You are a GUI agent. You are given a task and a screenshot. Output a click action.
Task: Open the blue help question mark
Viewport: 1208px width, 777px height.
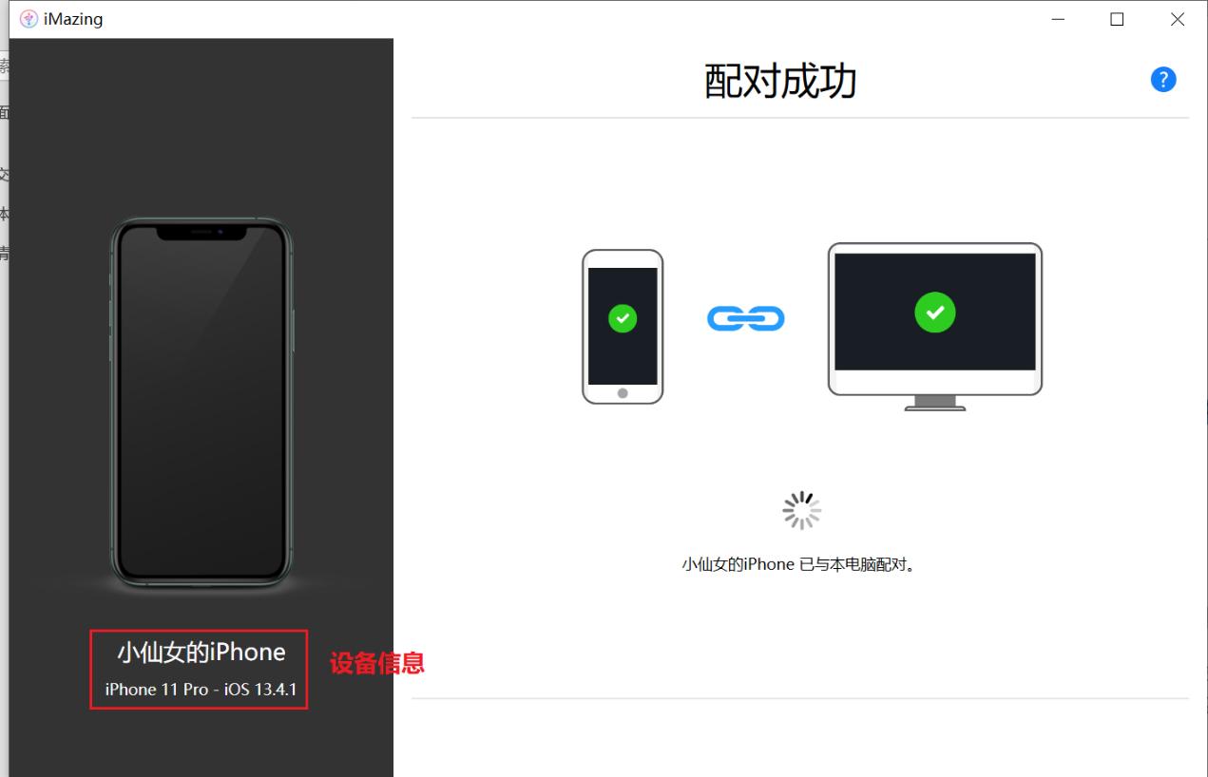pyautogui.click(x=1163, y=80)
